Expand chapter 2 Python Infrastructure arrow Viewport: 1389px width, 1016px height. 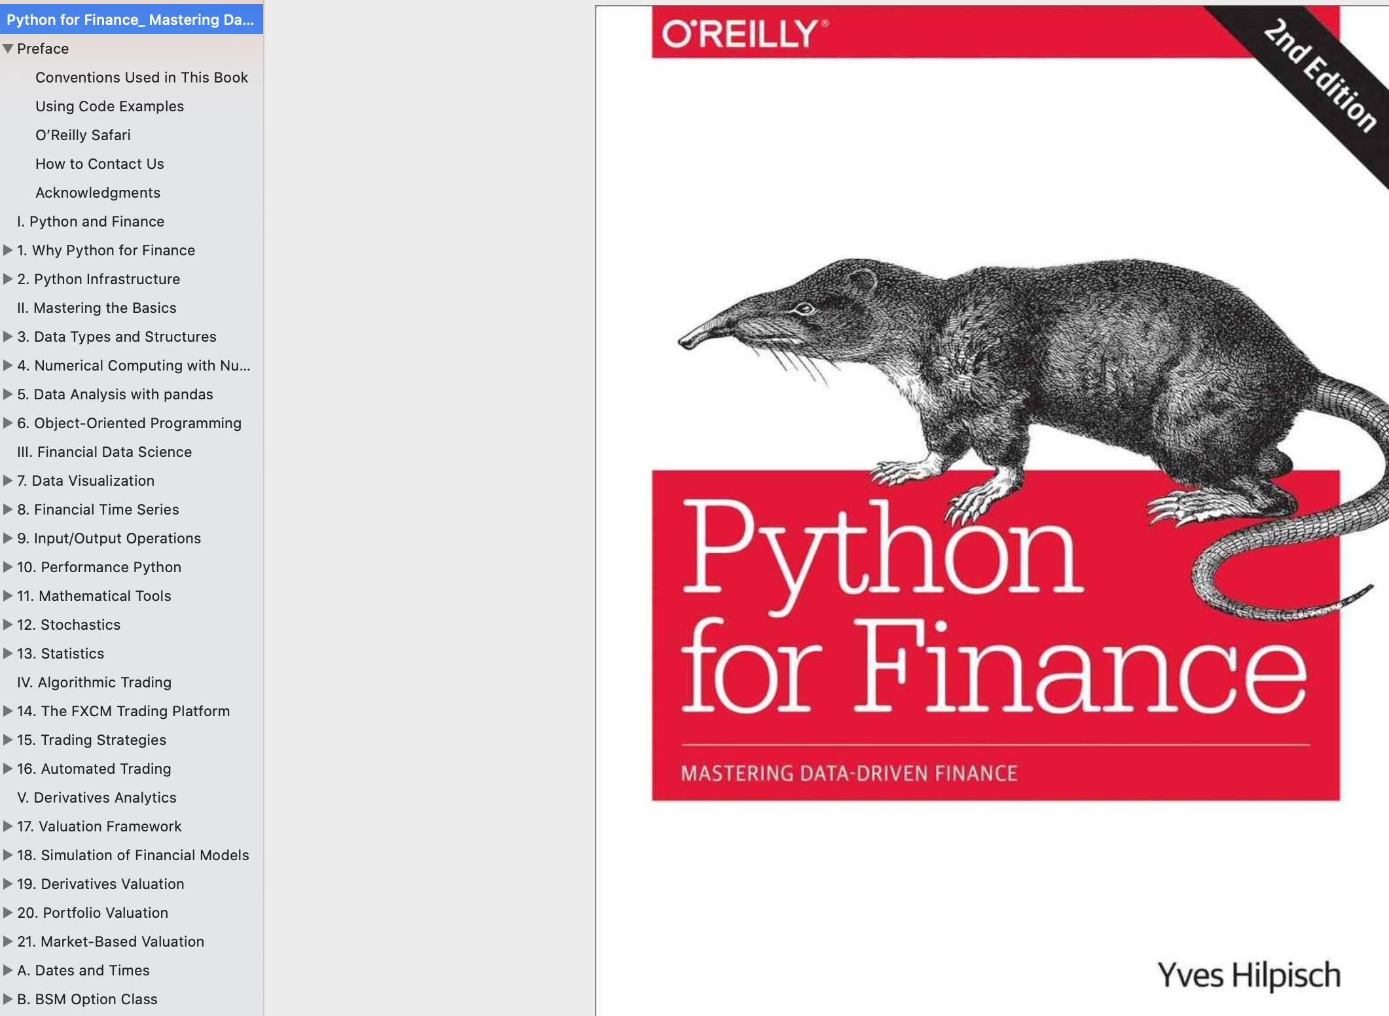tap(8, 279)
